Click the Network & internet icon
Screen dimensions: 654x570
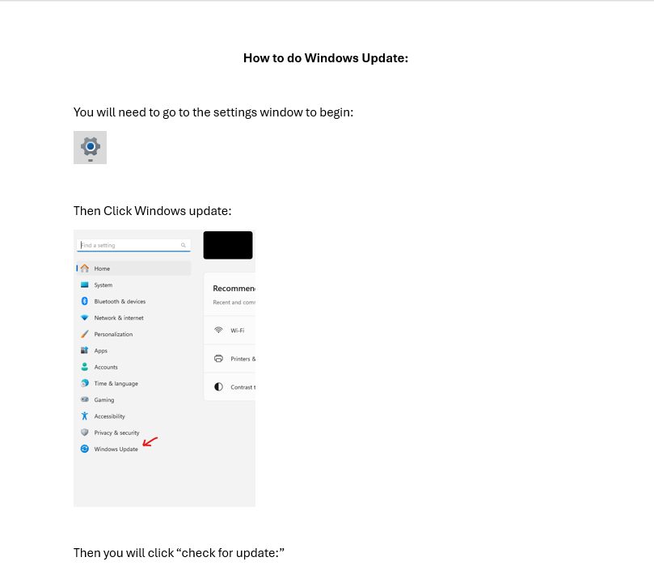coord(85,318)
